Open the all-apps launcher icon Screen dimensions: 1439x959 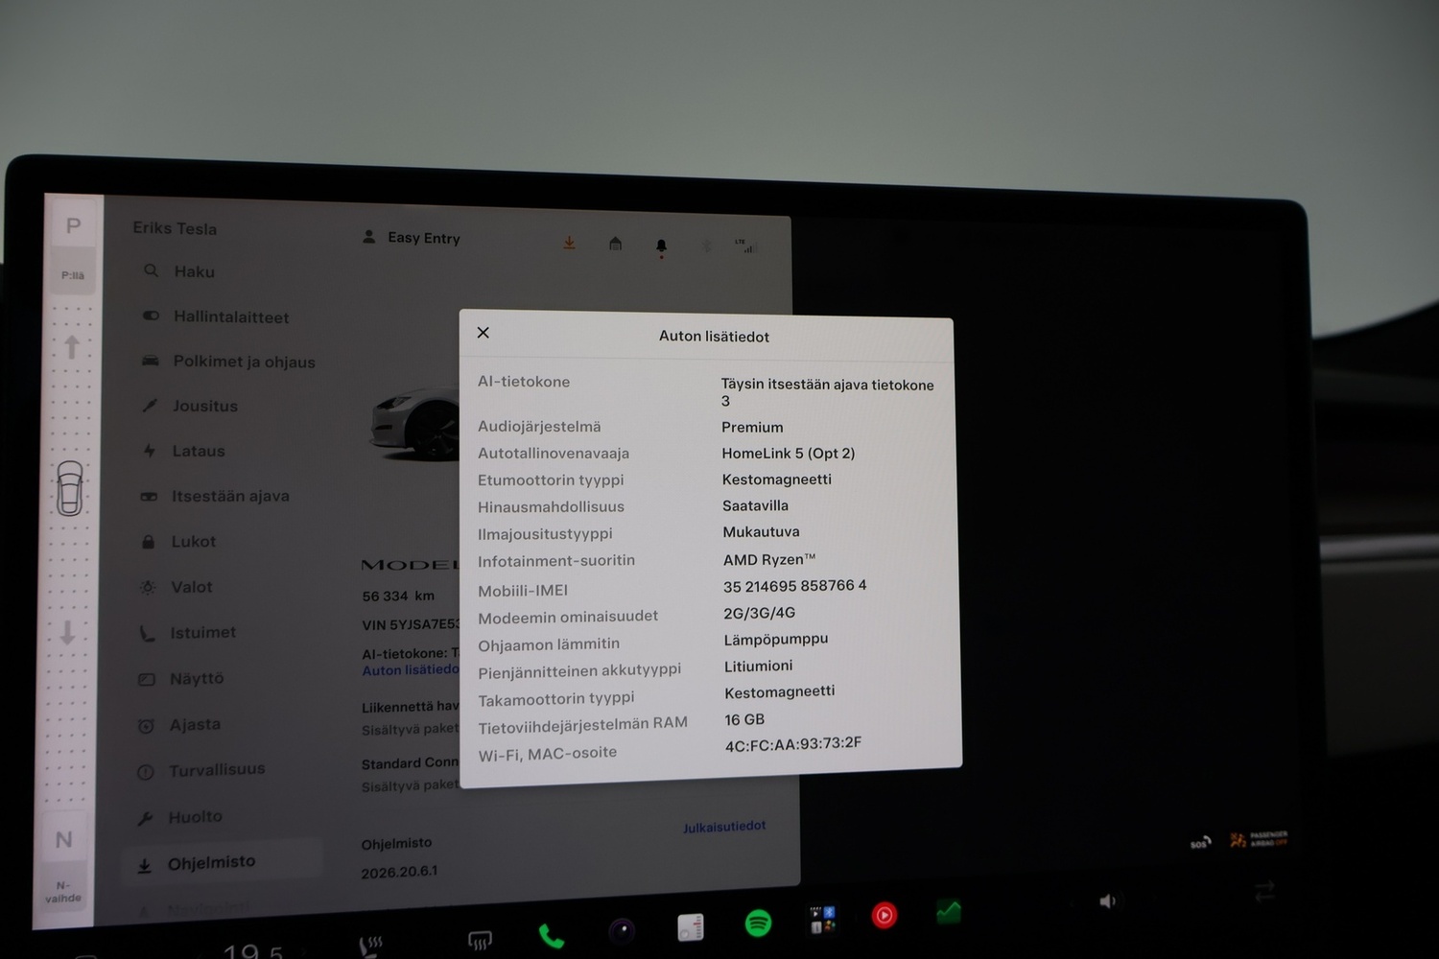coord(822,920)
